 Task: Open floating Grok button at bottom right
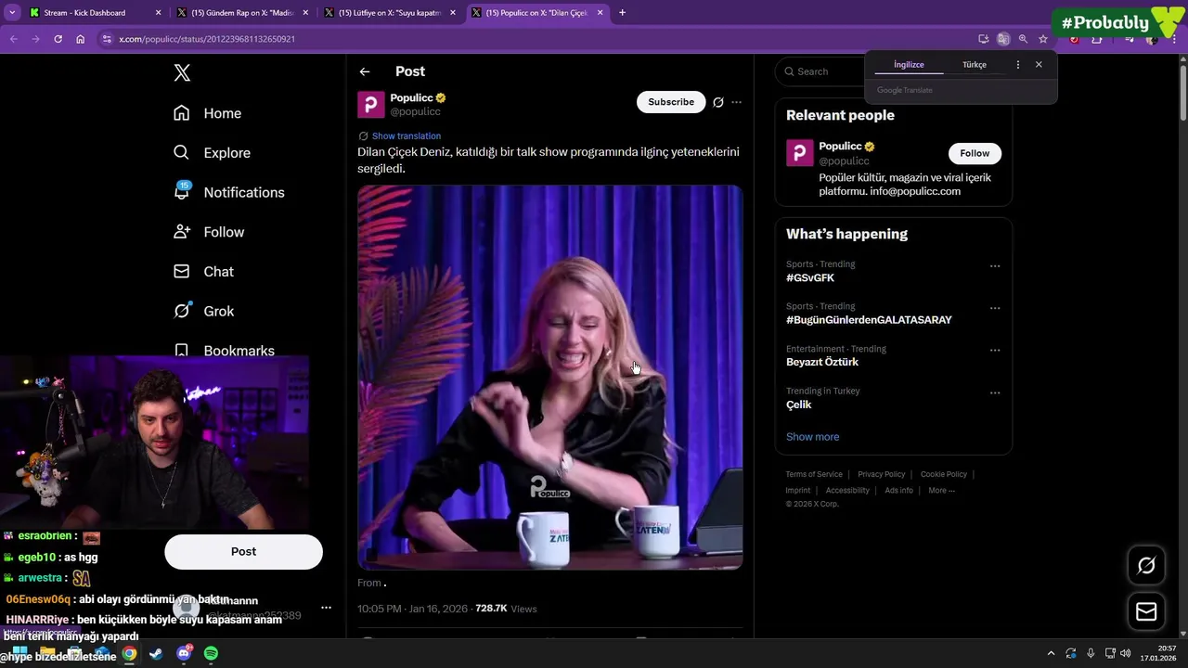point(1146,565)
